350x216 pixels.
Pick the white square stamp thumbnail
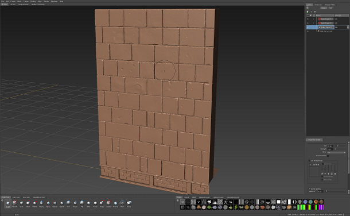tap(278, 202)
